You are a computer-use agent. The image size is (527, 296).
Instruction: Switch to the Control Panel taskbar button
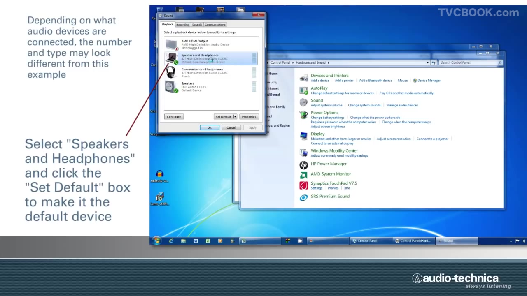tap(371, 241)
